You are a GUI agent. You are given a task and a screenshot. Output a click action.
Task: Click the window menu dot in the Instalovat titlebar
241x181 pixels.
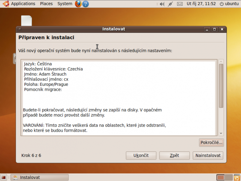(20, 29)
